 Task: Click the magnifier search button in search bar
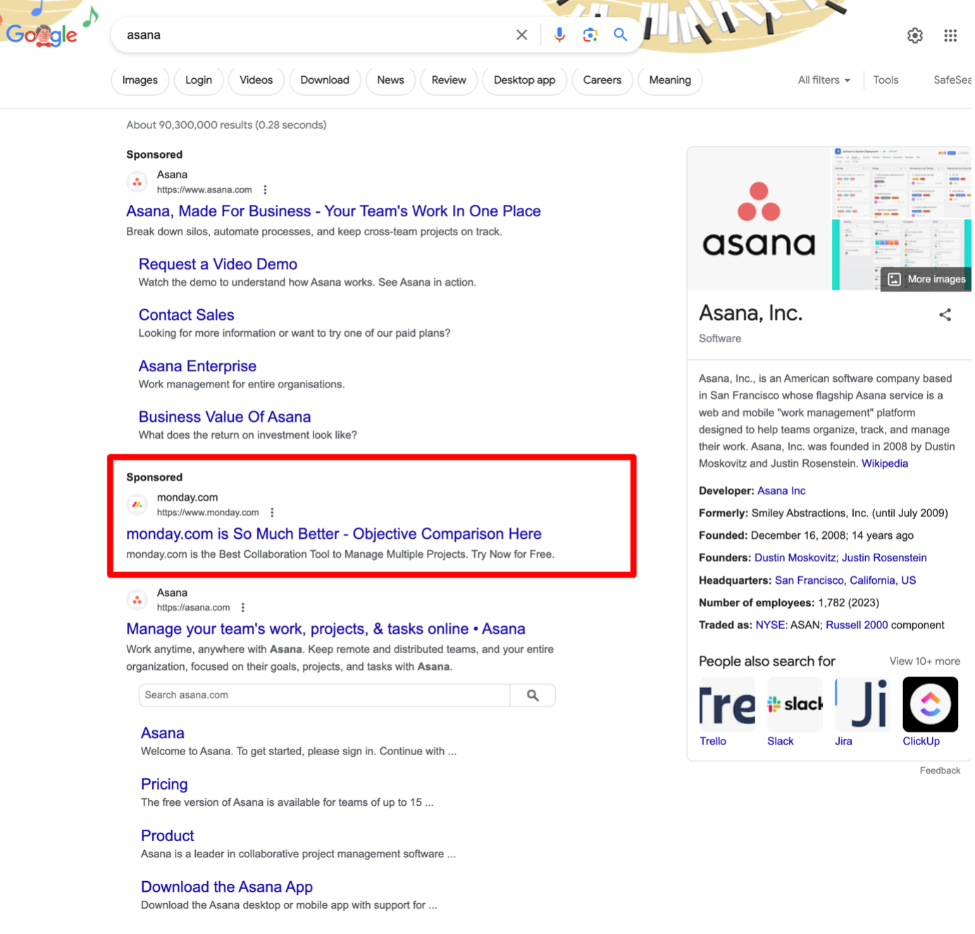click(x=620, y=35)
